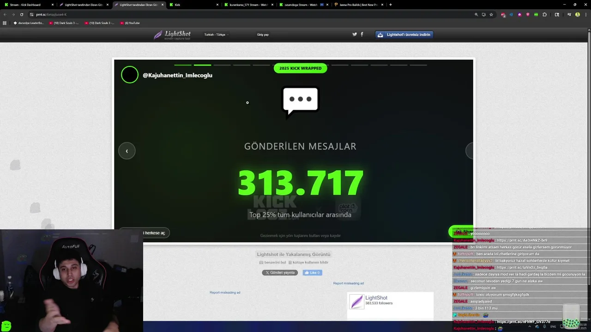The width and height of the screenshot is (591, 332).
Task: Click chat message 'gizlemişsin aw'
Action: [483, 288]
